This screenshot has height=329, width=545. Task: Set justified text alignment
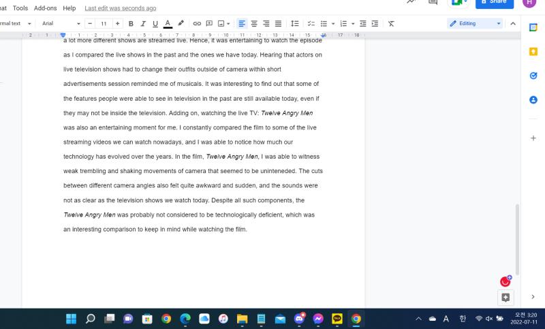pyautogui.click(x=279, y=24)
